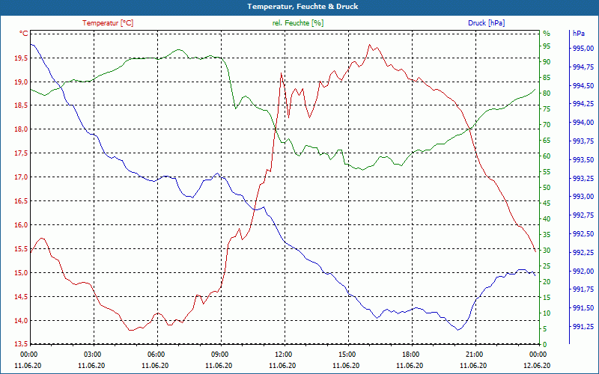Click the '14,0' temperature tick label
599x374 pixels.
[x=22, y=321]
